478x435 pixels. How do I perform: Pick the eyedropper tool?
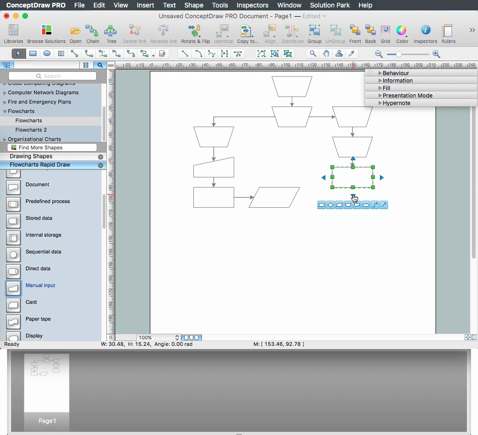tap(352, 54)
